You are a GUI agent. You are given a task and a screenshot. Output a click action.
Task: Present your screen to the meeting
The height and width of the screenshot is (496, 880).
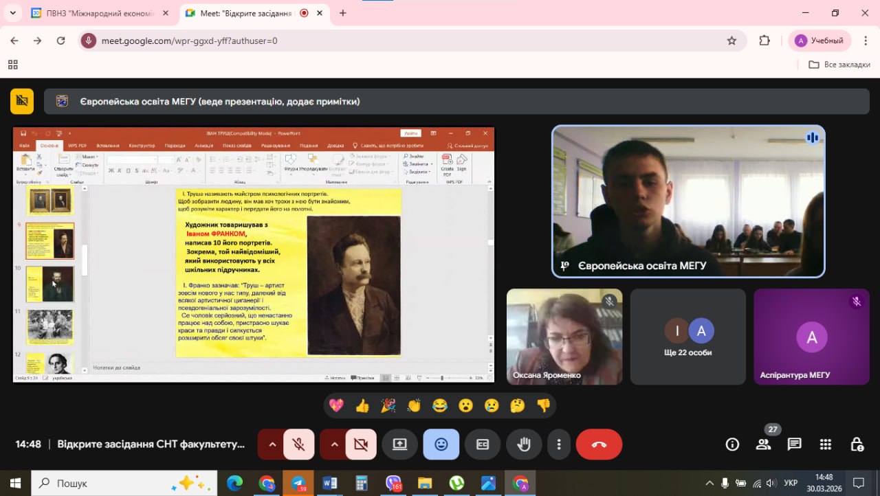click(x=400, y=444)
